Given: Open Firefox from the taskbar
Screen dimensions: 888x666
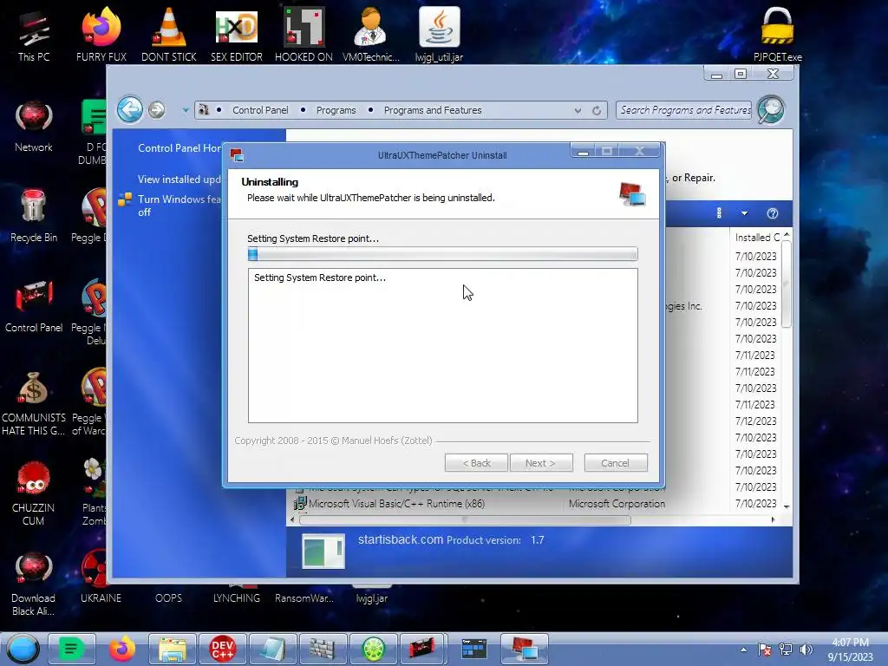Looking at the screenshot, I should [x=121, y=649].
